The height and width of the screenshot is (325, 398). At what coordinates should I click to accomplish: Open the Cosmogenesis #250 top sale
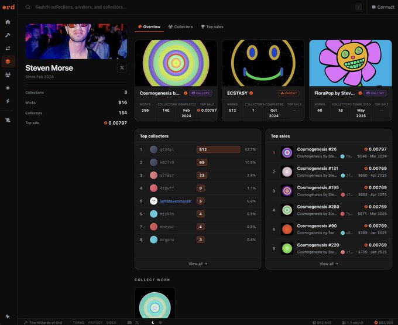point(329,210)
